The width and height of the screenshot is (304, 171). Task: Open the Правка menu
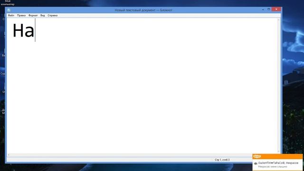(x=21, y=15)
